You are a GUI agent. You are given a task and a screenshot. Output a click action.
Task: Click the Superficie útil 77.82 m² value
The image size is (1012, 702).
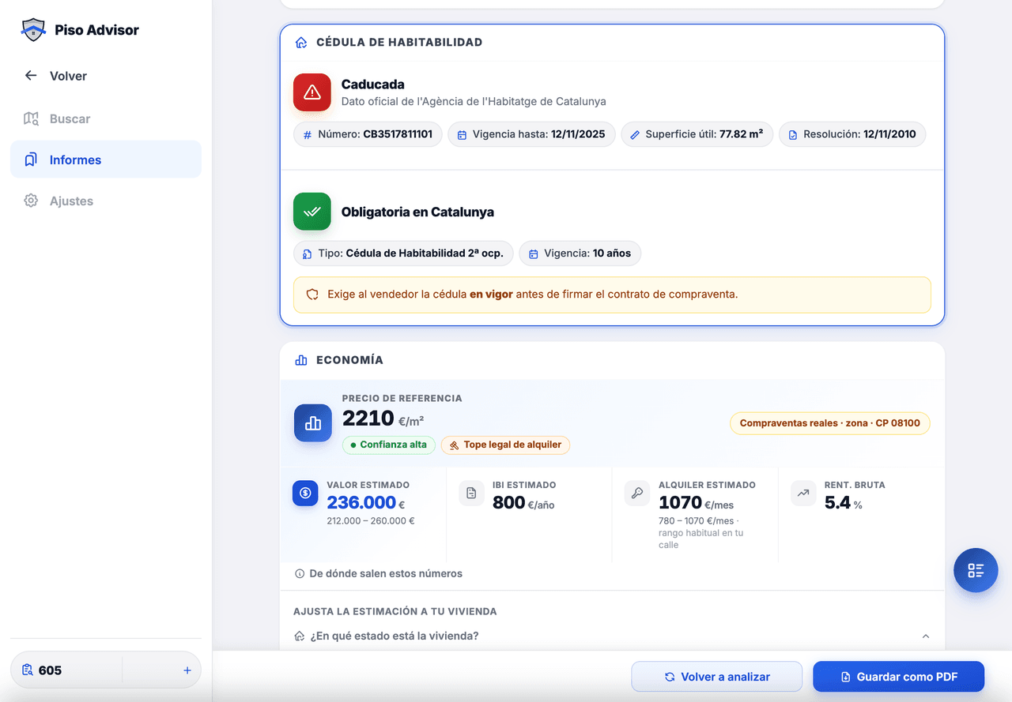pos(741,134)
